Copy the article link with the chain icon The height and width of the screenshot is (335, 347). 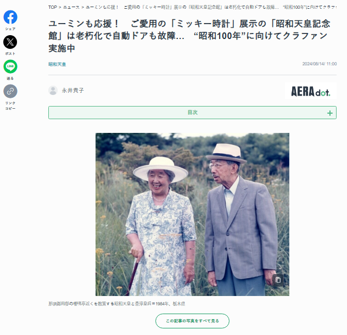(10, 91)
